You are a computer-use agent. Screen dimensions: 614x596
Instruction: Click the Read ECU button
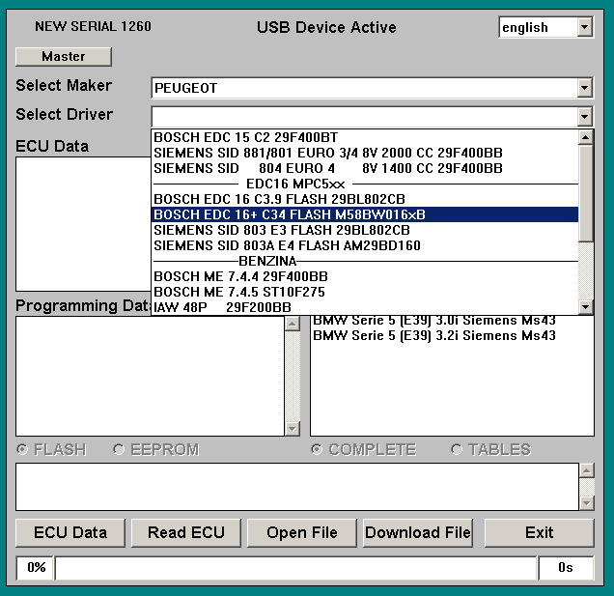186,533
